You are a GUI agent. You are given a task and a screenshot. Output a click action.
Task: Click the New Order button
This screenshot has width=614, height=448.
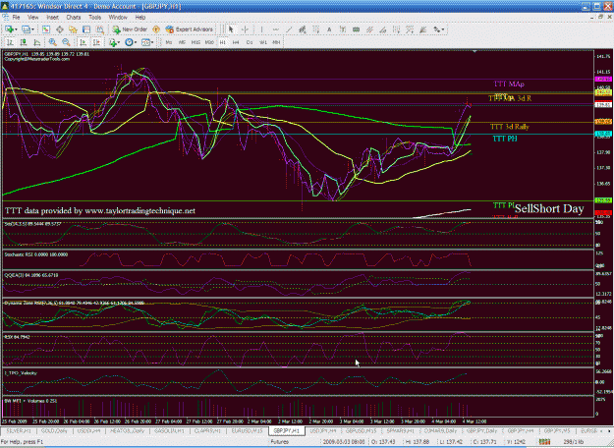click(130, 29)
